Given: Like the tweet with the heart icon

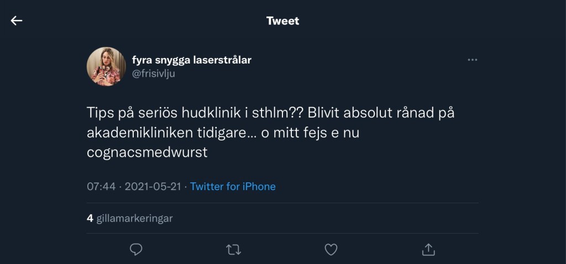Looking at the screenshot, I should (331, 250).
